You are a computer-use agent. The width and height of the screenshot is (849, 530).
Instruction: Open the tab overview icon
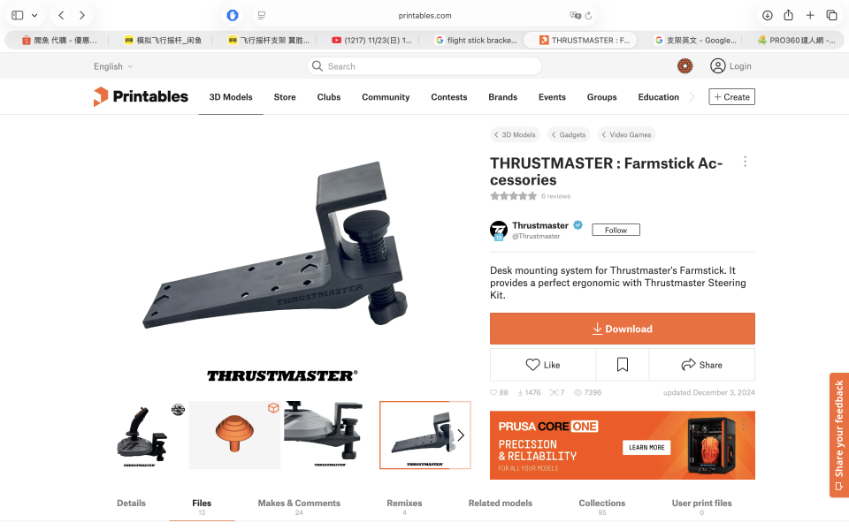[831, 15]
